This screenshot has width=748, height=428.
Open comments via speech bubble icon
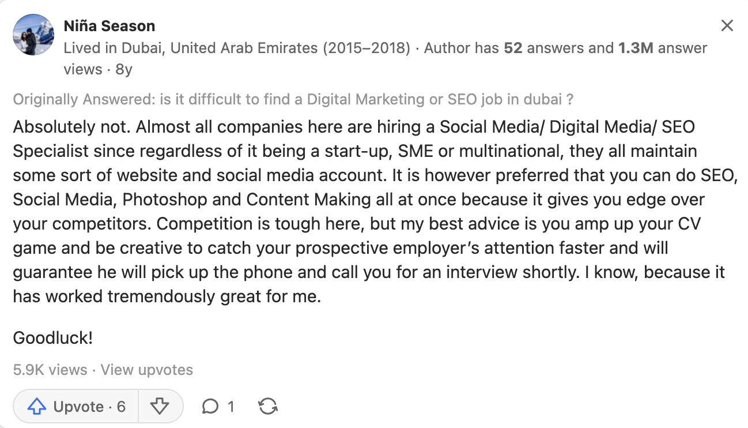[210, 407]
